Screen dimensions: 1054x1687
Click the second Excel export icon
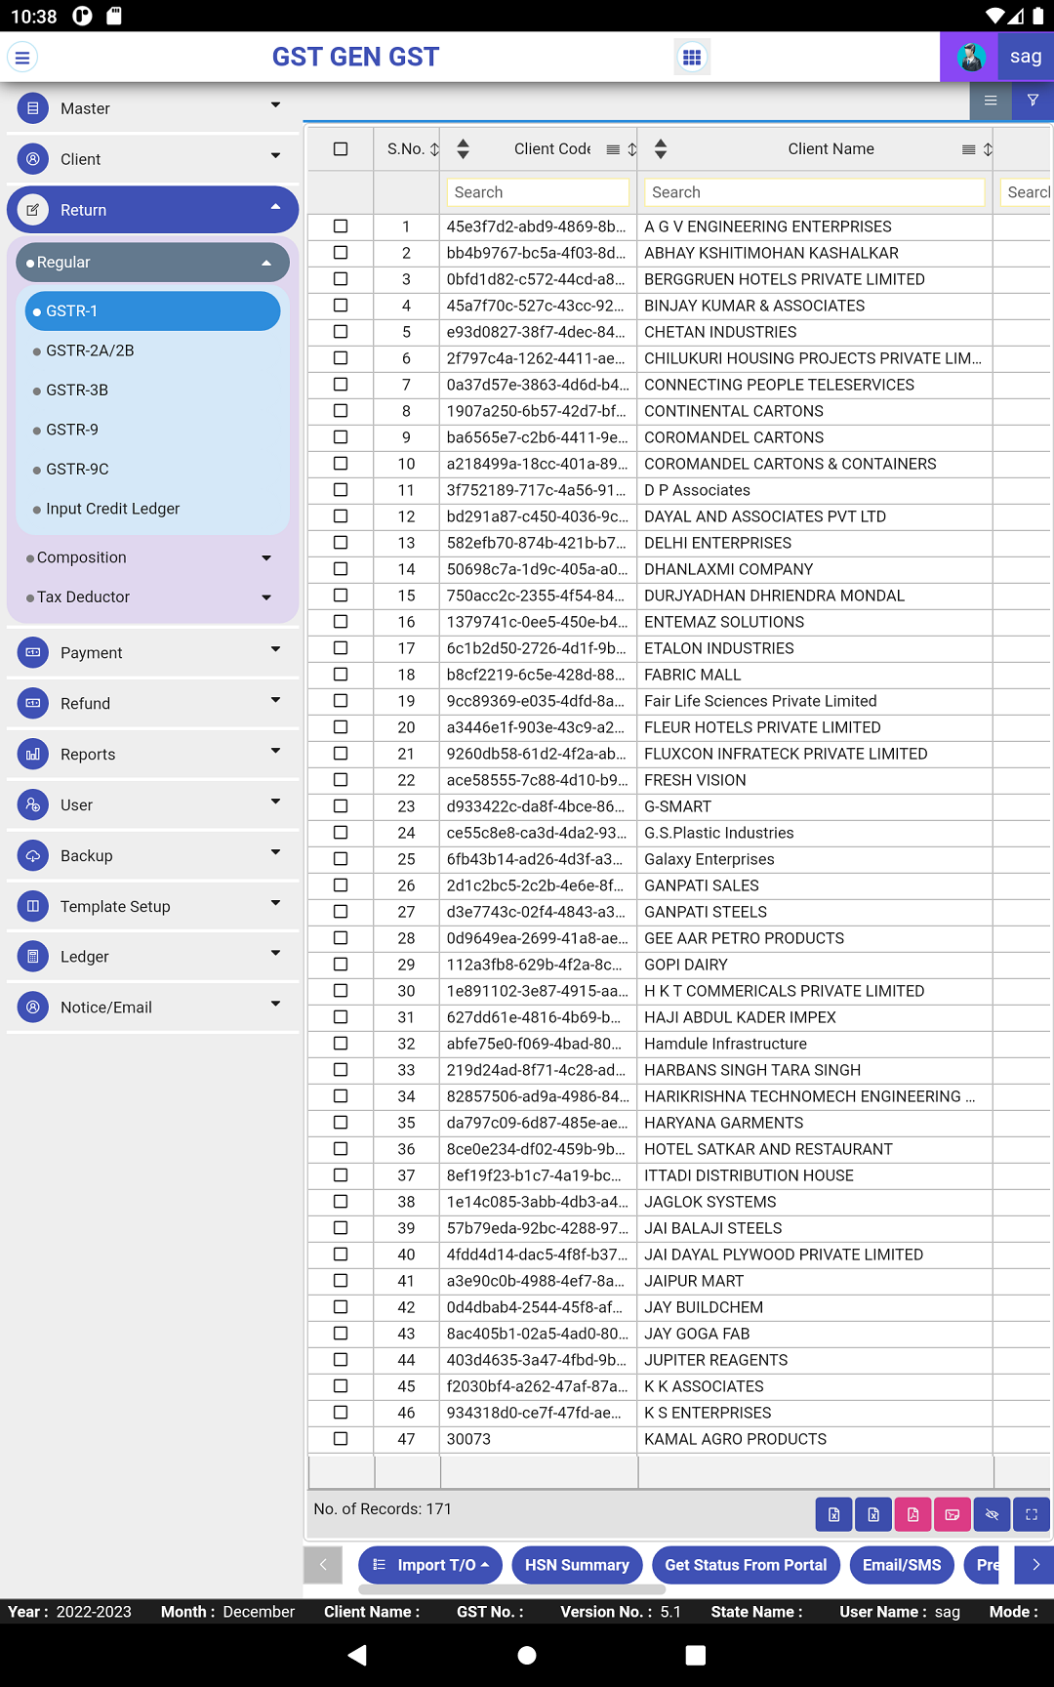click(873, 1514)
